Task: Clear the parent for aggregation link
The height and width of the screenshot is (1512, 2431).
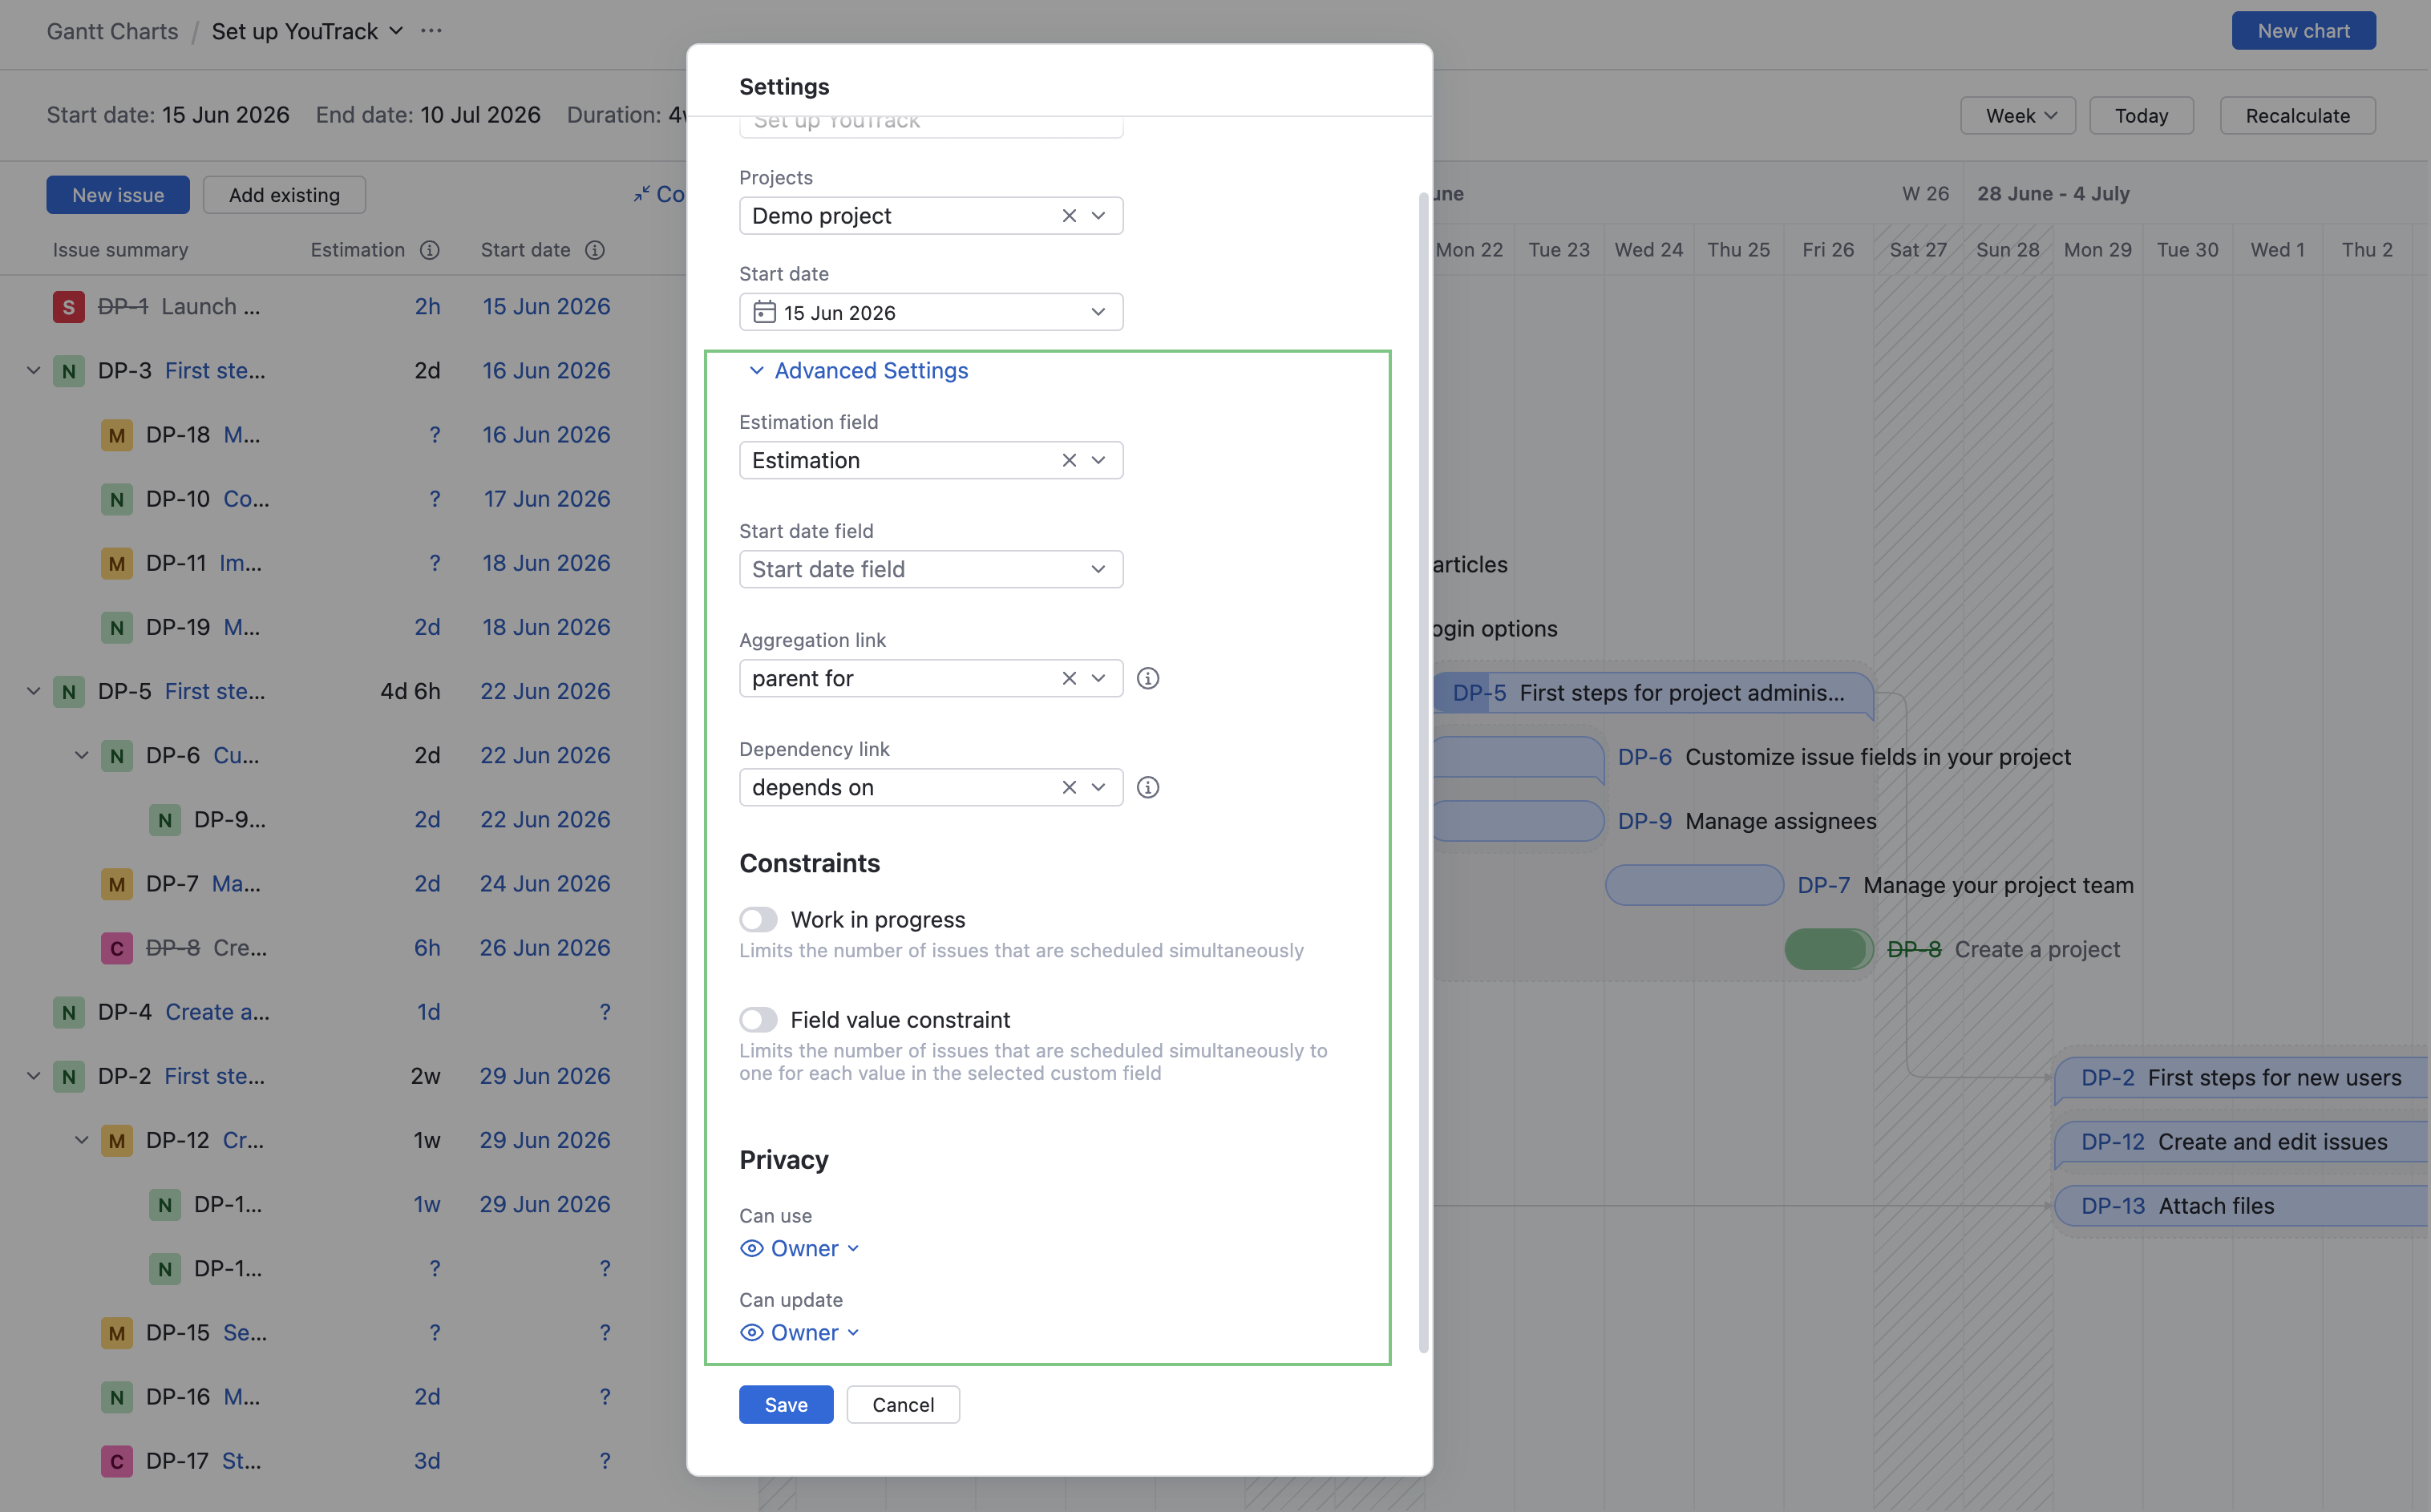Action: [1069, 678]
